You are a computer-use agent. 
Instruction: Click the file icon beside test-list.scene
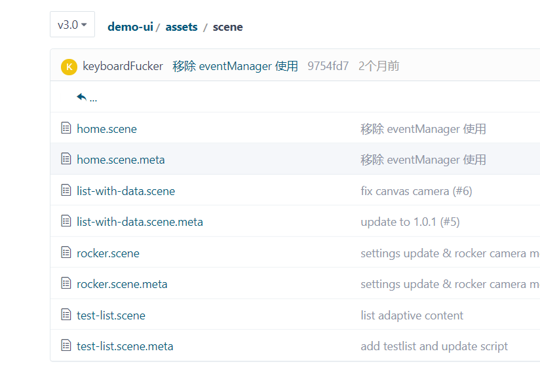(66, 315)
